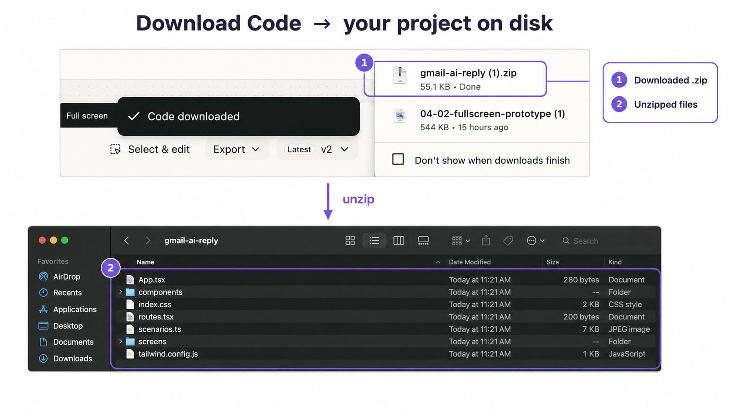
Task: Click the Finder Search field
Action: [x=606, y=241]
